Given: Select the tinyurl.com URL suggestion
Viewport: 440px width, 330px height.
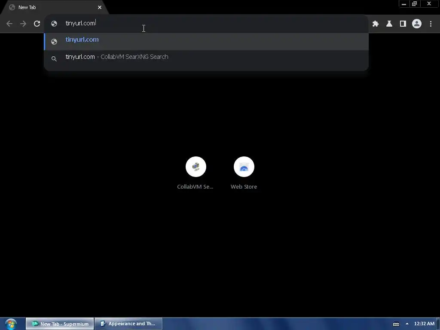Looking at the screenshot, I should (x=206, y=41).
